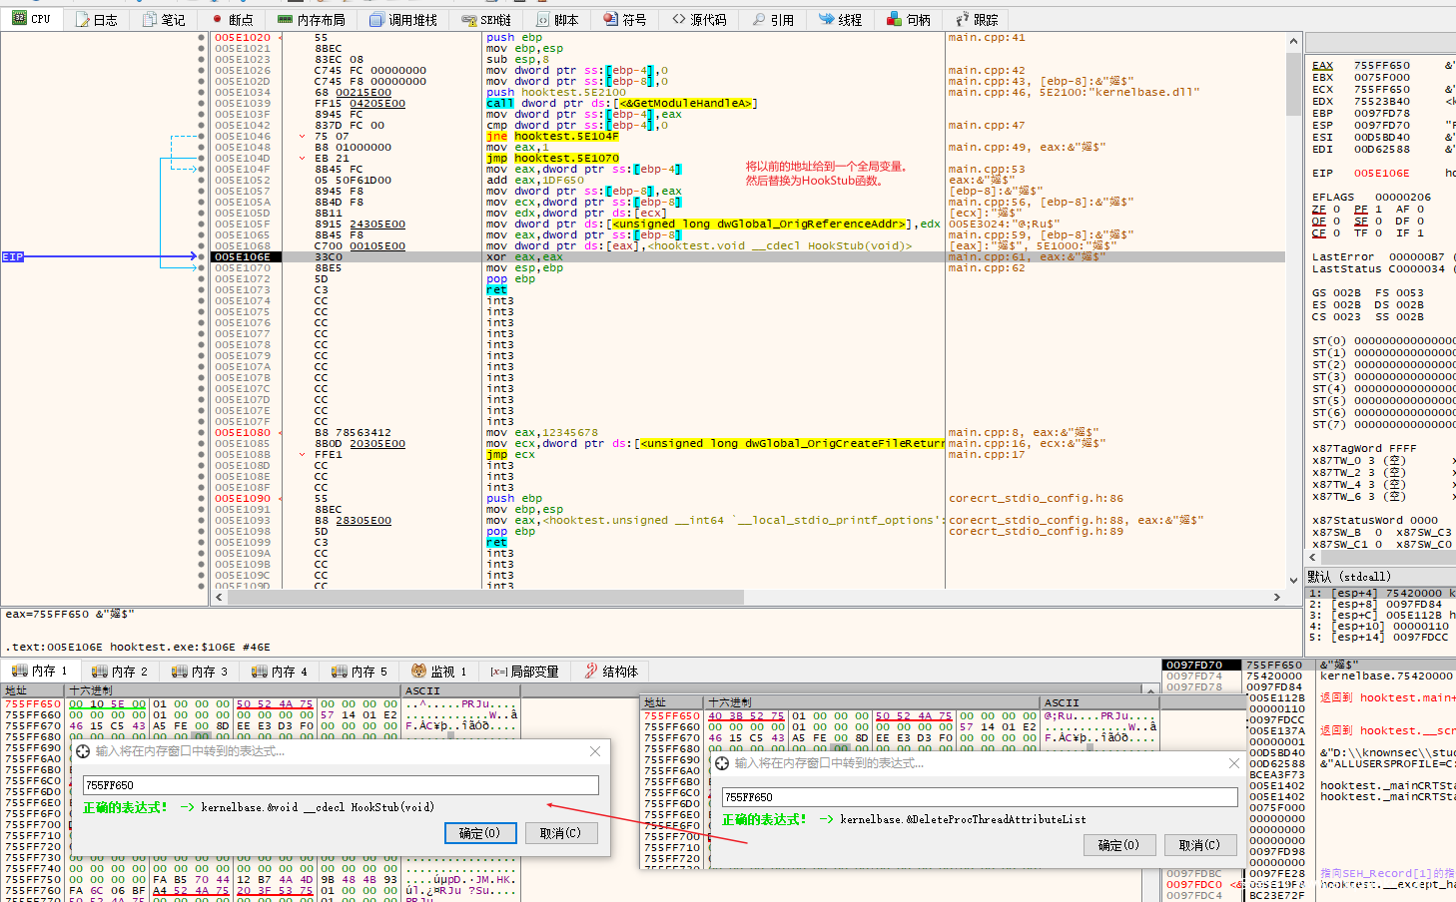Open the 句柄 handles icon
This screenshot has width=1456, height=902.
click(x=895, y=19)
